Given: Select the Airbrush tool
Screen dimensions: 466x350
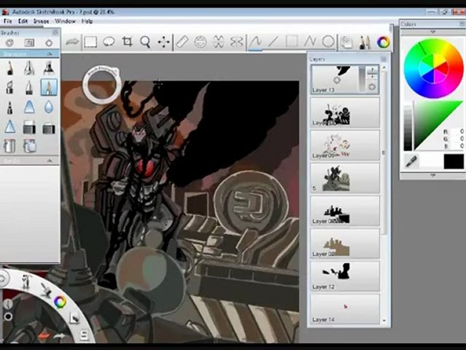Looking at the screenshot, I should coord(29,68).
